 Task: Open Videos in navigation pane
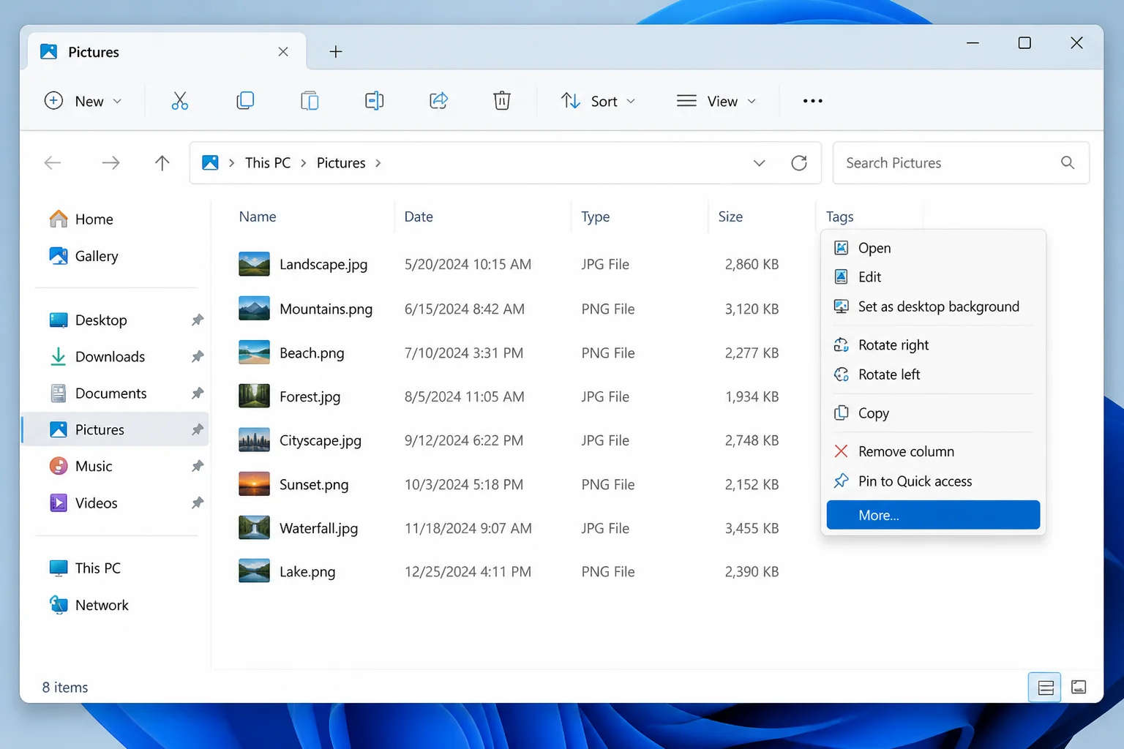pos(96,503)
